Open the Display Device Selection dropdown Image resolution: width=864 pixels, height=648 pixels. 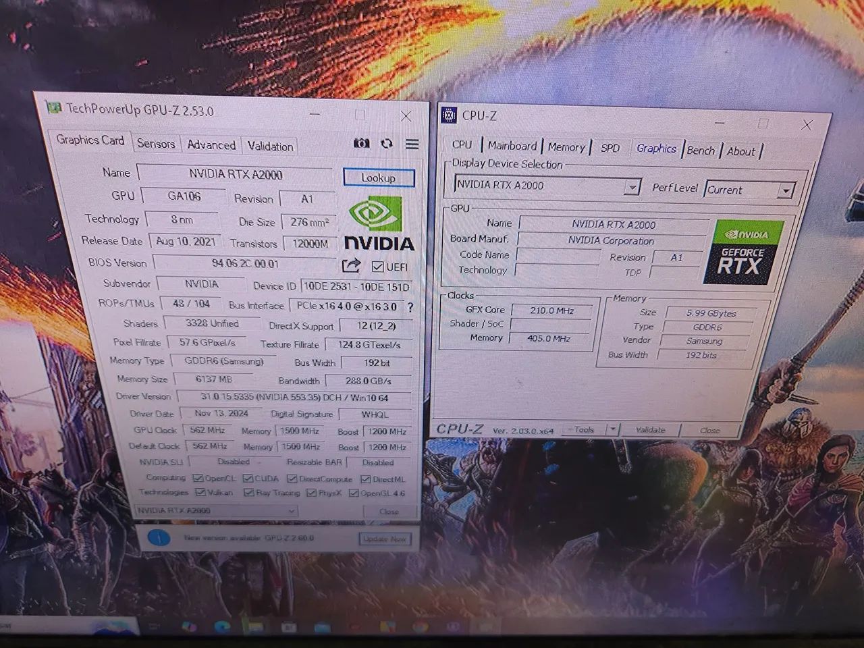pos(632,186)
